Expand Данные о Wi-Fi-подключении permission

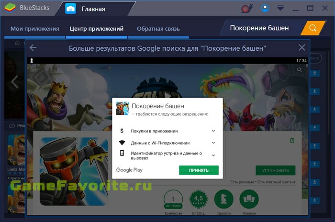click(213, 143)
